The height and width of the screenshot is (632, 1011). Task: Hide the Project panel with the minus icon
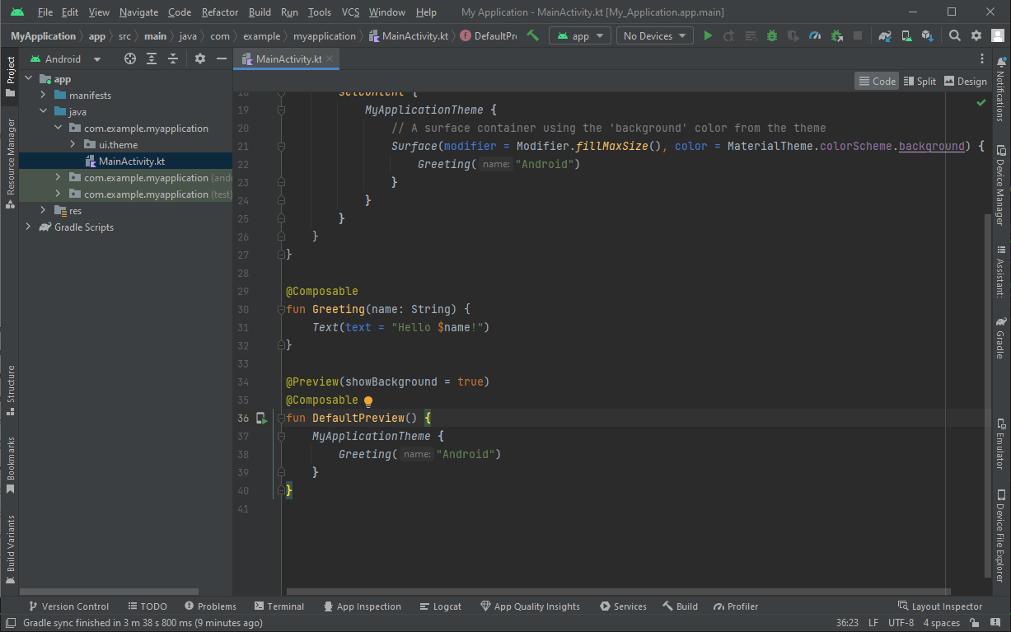click(x=221, y=59)
